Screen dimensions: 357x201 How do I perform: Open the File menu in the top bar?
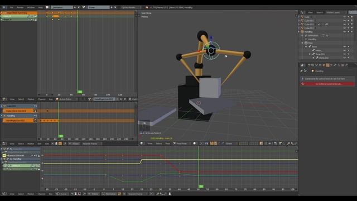point(11,7)
